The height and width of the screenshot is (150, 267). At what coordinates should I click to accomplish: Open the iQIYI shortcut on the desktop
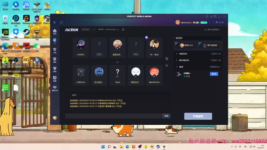pos(5,89)
